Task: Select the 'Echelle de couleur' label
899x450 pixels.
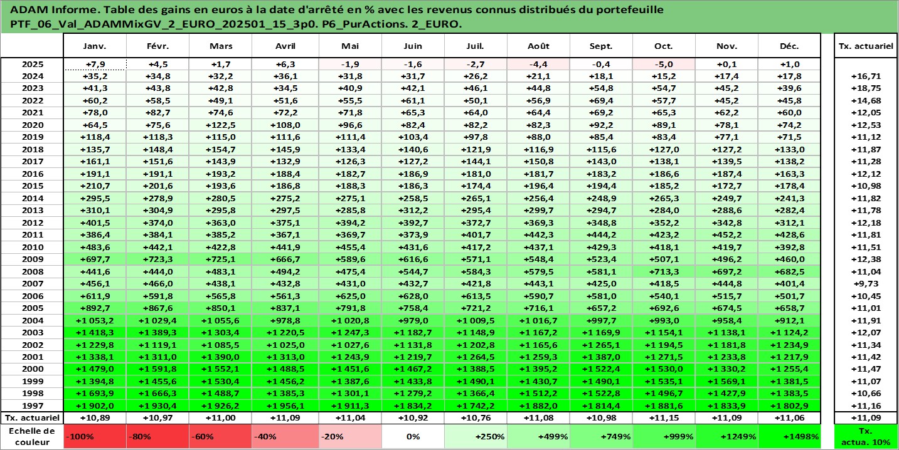Action: (32, 436)
